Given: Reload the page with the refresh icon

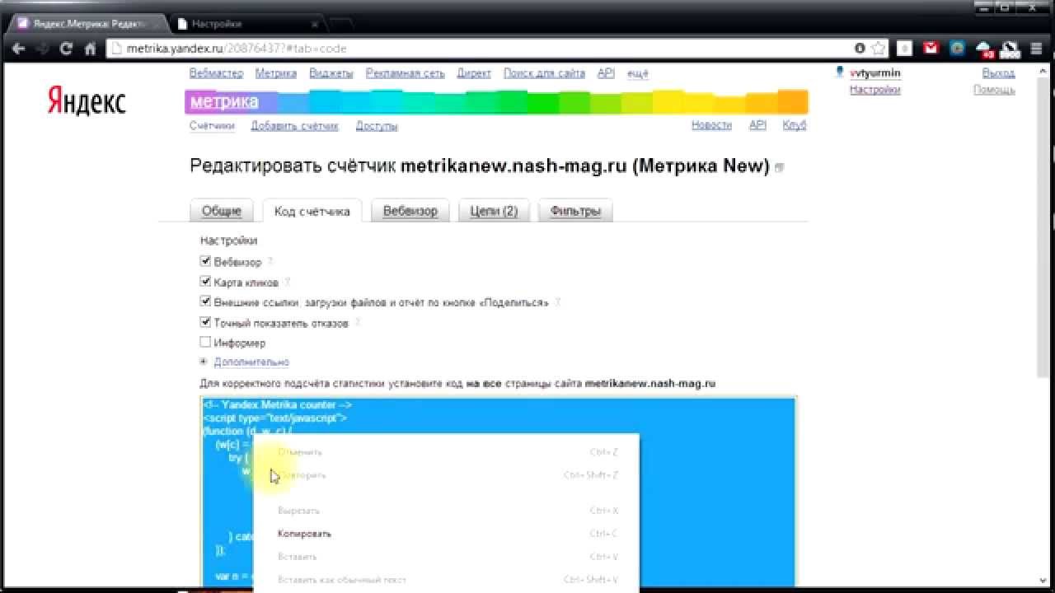Looking at the screenshot, I should pyautogui.click(x=66, y=49).
